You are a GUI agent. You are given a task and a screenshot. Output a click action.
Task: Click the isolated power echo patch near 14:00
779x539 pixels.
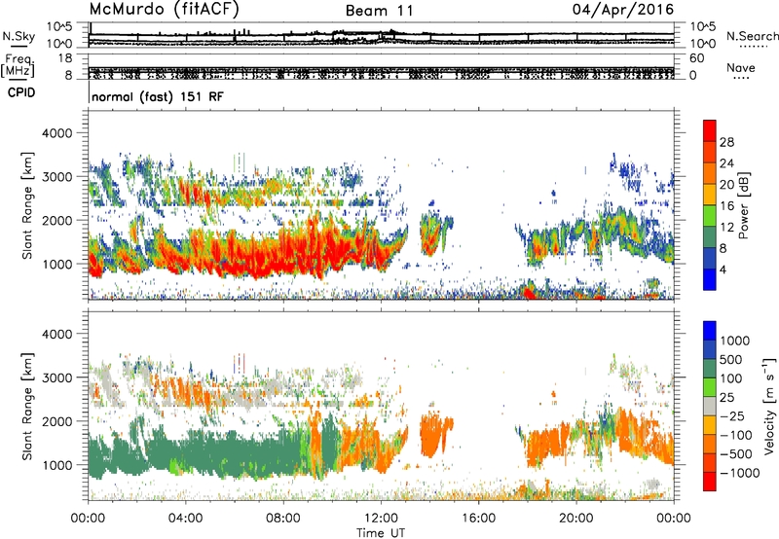click(x=431, y=233)
